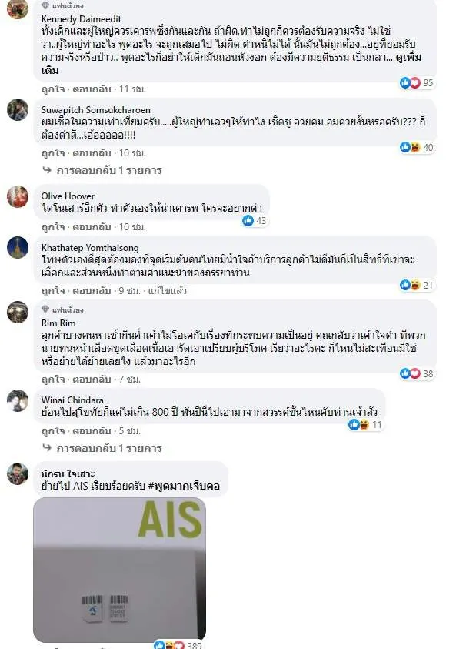The image size is (456, 649).
Task: Click reaction icons showing 95 on Kennedy's comment
Action: tap(416, 83)
